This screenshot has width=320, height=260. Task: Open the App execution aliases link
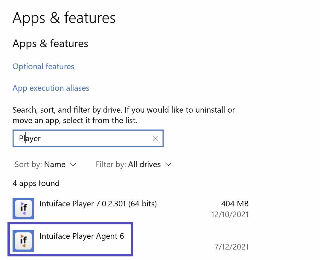tap(51, 88)
